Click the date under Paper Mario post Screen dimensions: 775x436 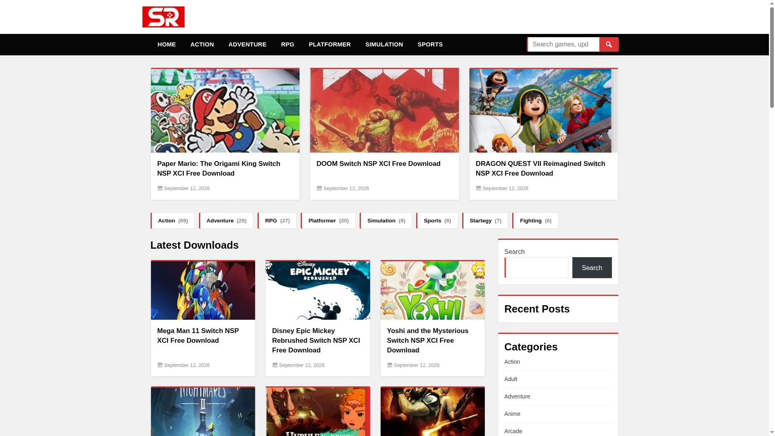coord(187,189)
